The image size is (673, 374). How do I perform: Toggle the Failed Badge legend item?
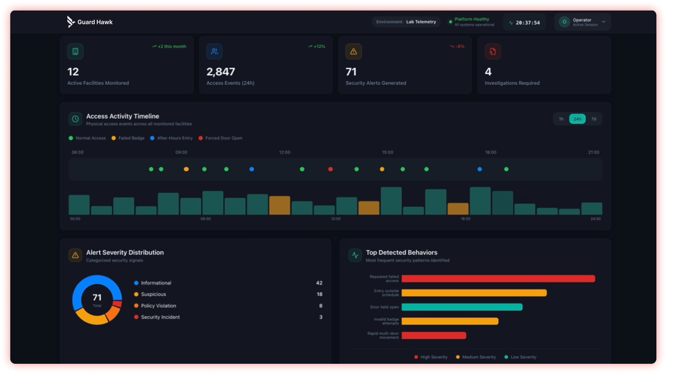pyautogui.click(x=128, y=138)
